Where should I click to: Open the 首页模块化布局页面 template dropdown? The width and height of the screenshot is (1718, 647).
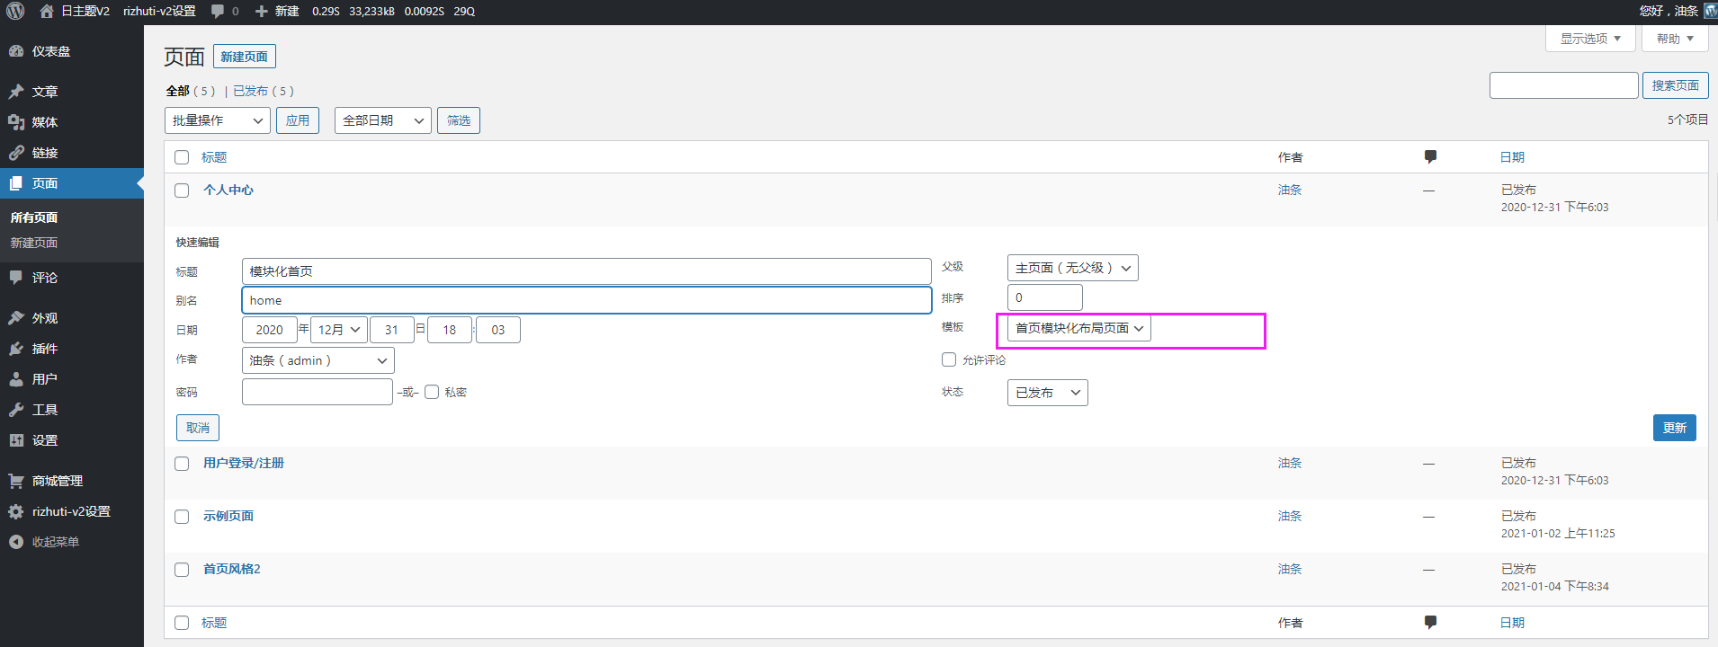[1079, 328]
